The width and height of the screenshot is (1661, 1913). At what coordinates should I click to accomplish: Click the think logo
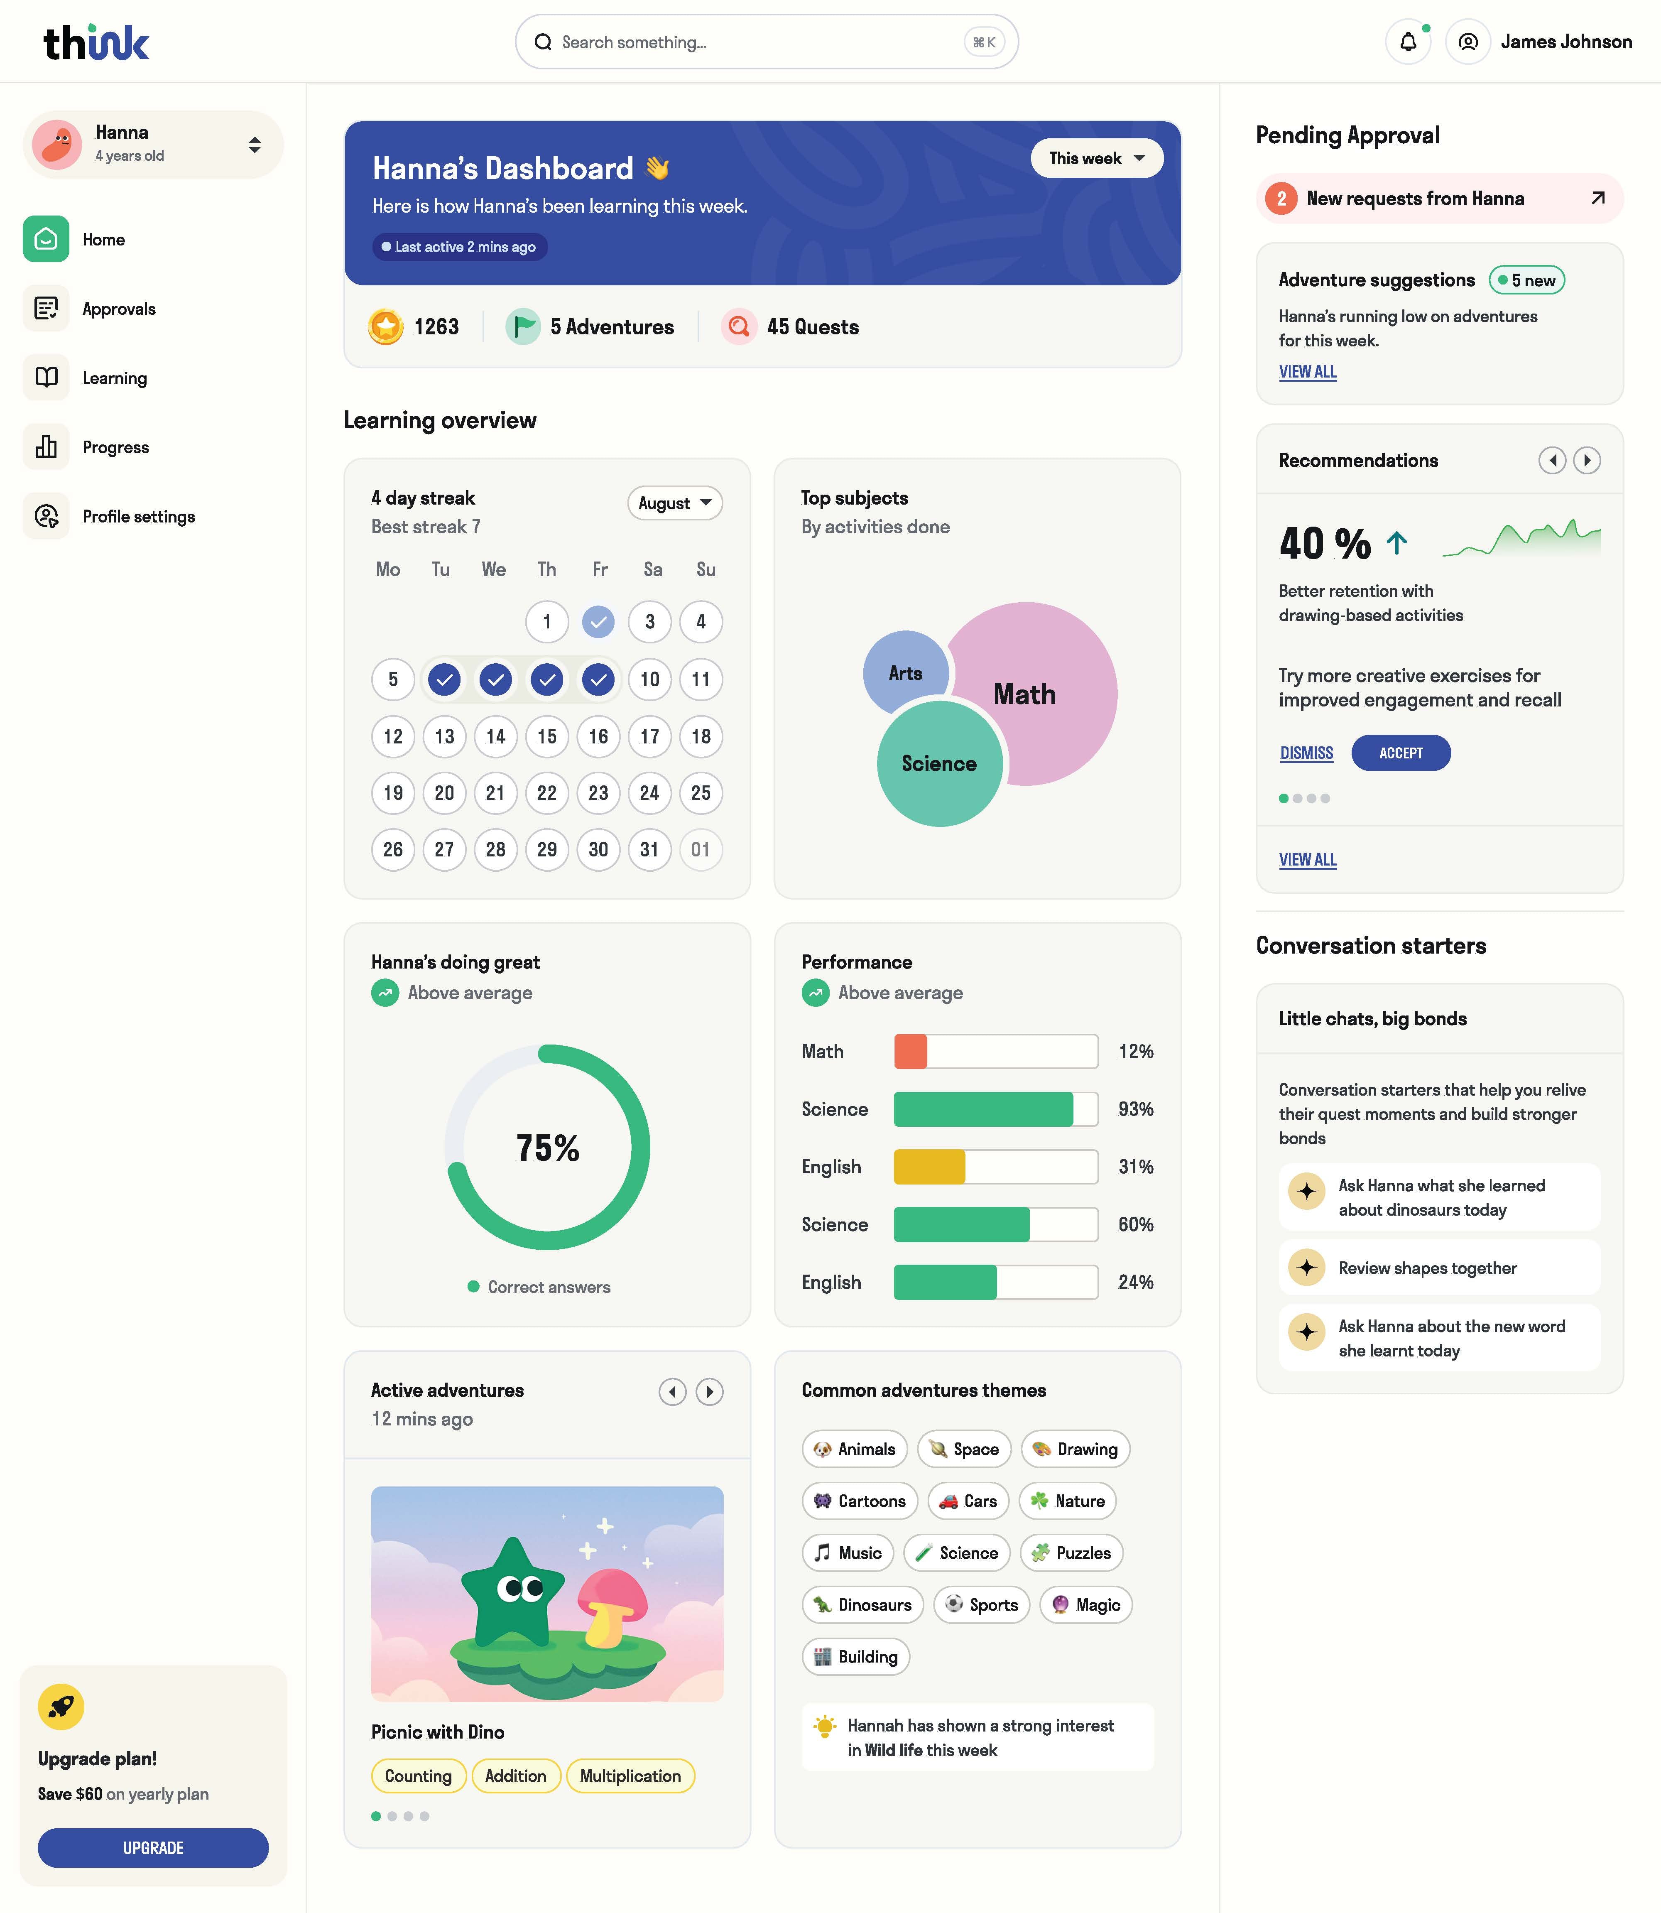click(96, 43)
